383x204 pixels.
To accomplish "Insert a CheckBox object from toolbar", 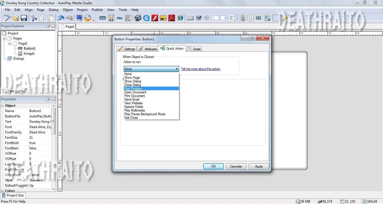I will (199, 18).
